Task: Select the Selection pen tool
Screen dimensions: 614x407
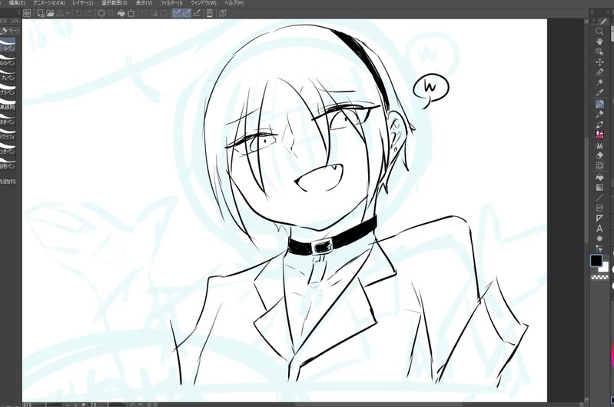Action: tap(599, 72)
